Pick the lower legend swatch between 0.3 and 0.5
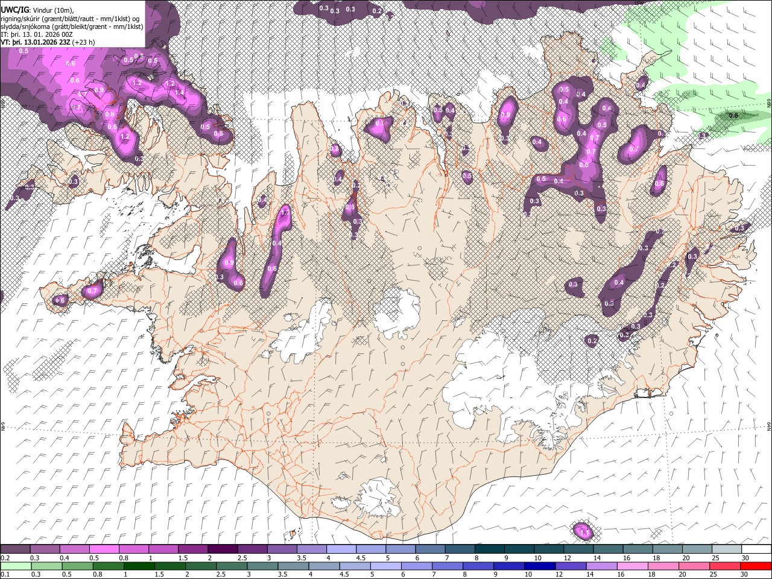The height and width of the screenshot is (579, 772). click(46, 566)
